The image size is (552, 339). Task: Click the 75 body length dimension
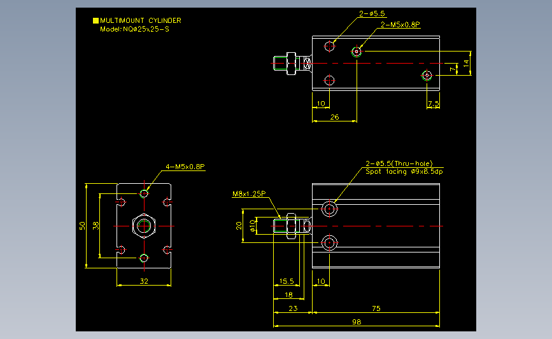coord(376,308)
